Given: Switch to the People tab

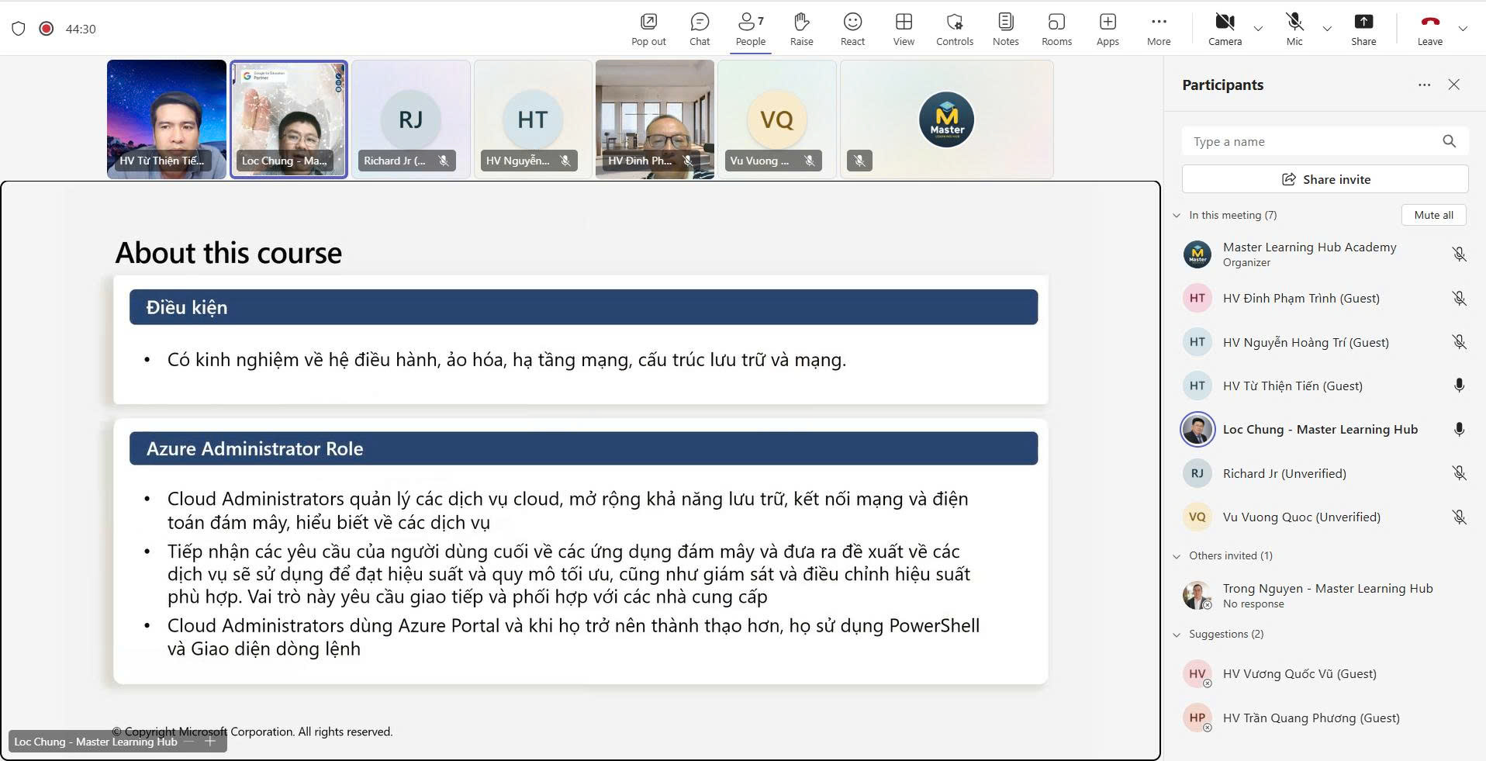Looking at the screenshot, I should coord(750,29).
